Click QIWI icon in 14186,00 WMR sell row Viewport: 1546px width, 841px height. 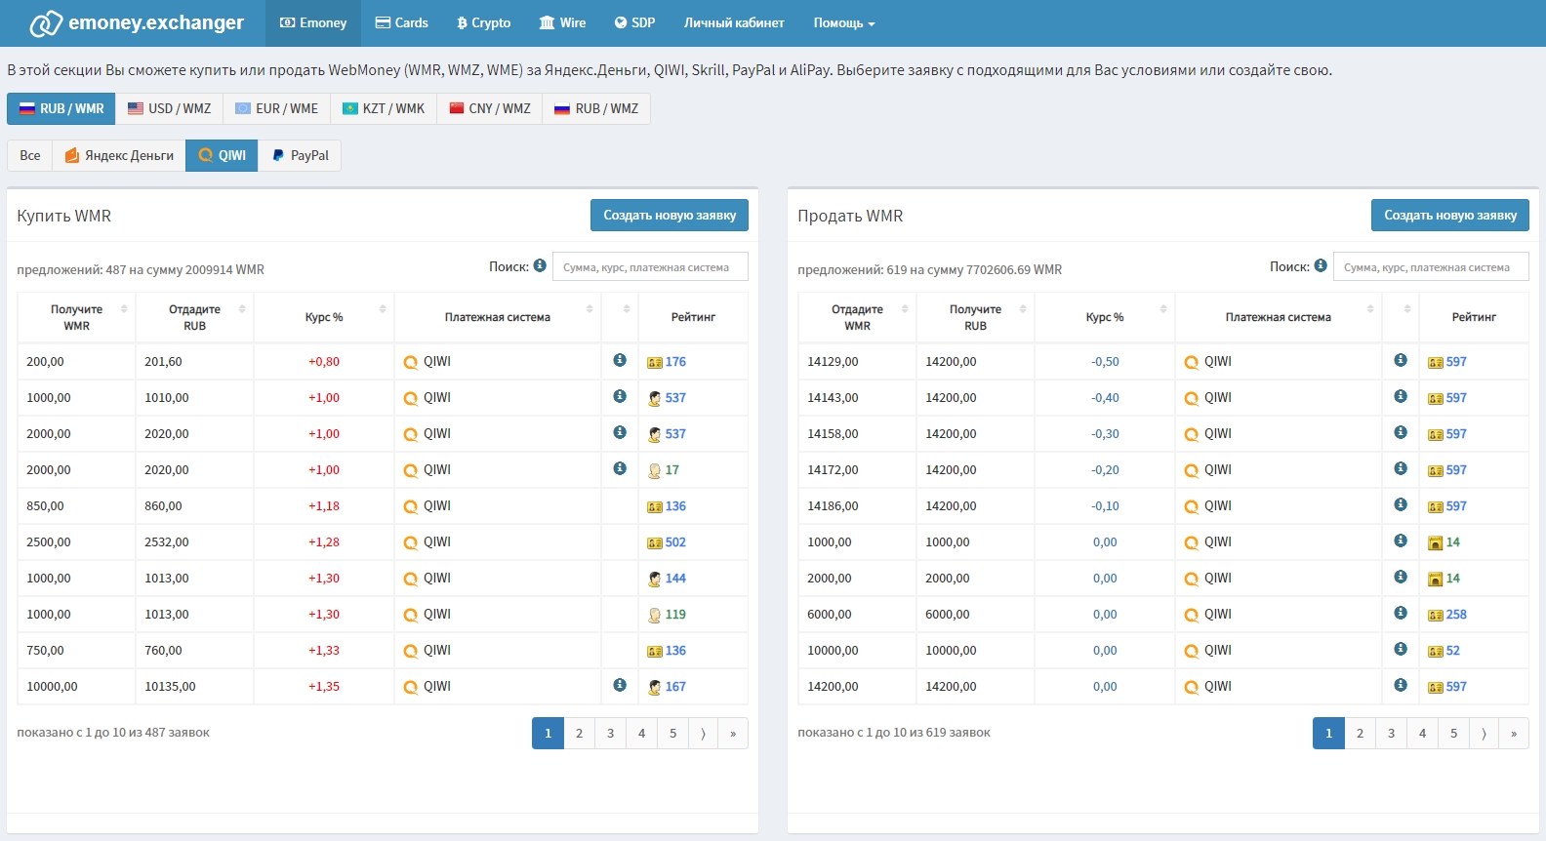(x=1192, y=507)
